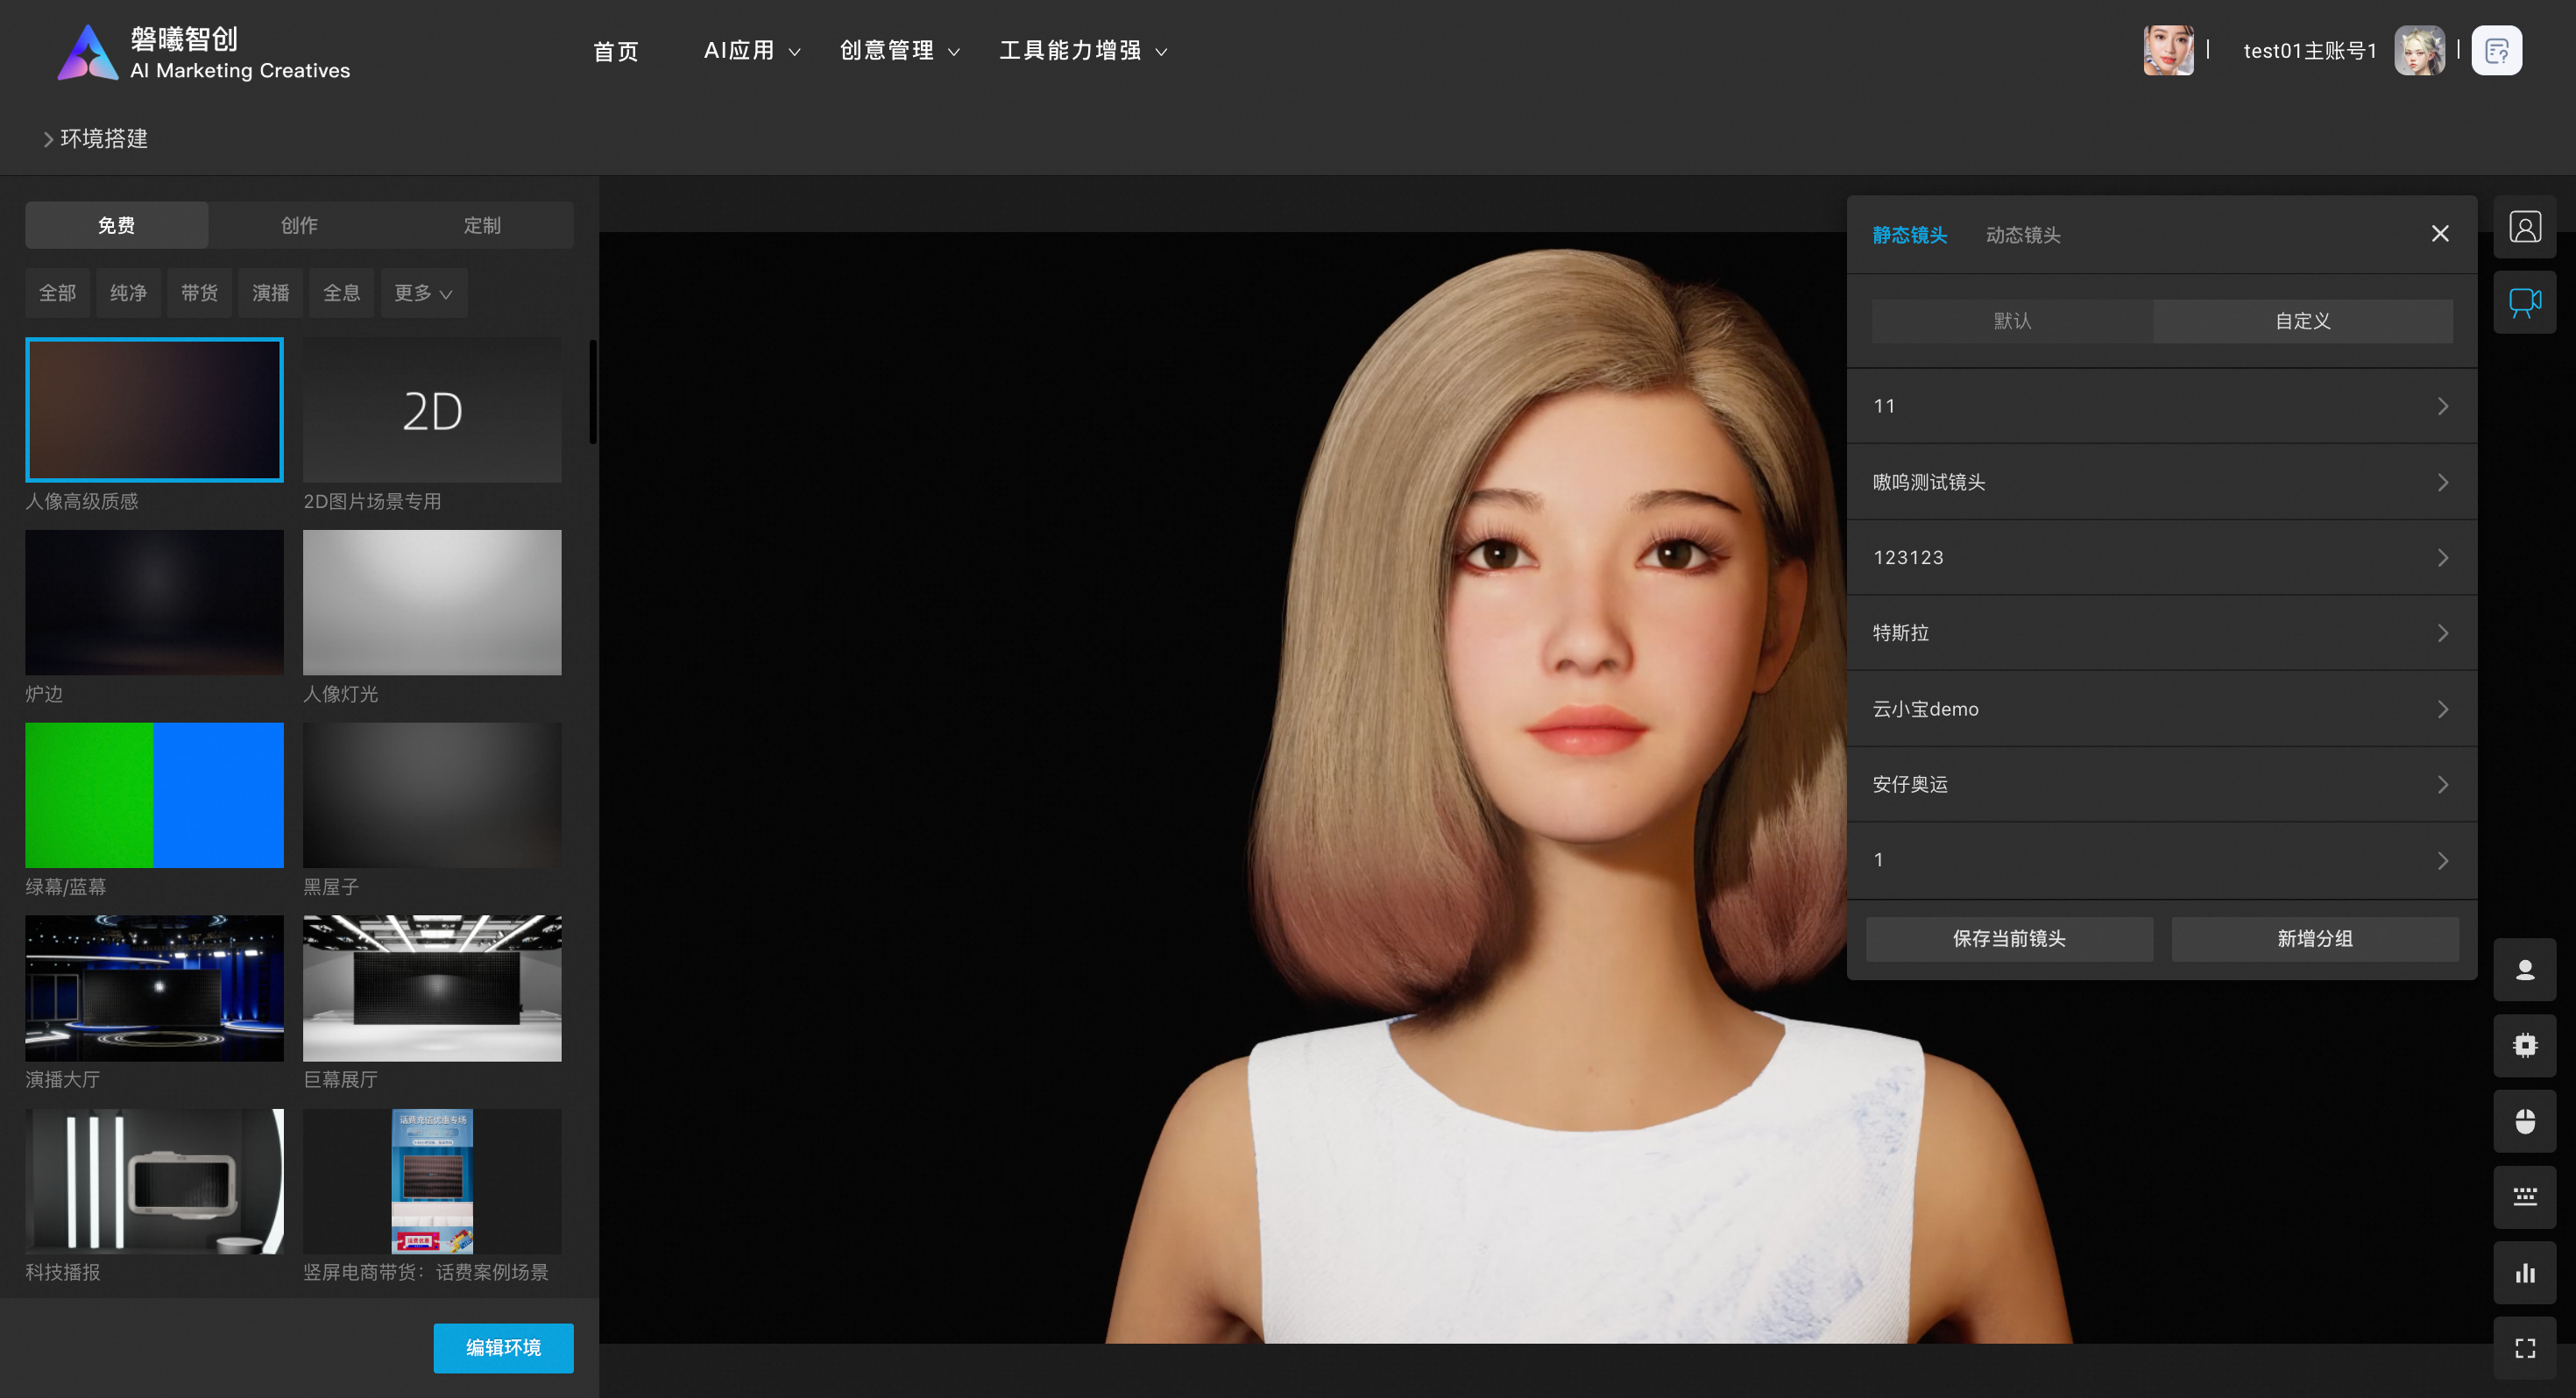Select the 巨幕展厅 scene thumbnail
Screen dimensions: 2576x1398
coord(432,989)
